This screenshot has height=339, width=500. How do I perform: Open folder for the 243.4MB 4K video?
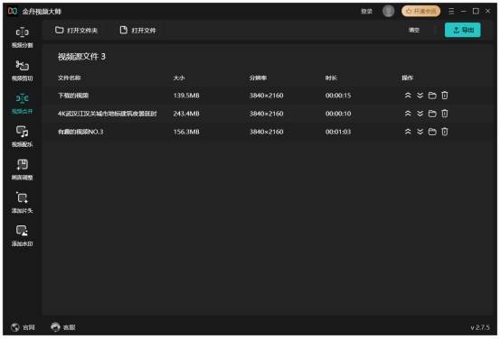click(x=432, y=114)
